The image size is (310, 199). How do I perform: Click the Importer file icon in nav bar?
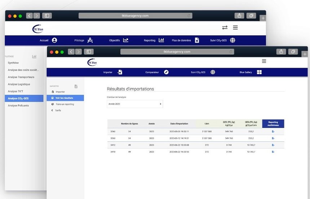tap(120, 72)
